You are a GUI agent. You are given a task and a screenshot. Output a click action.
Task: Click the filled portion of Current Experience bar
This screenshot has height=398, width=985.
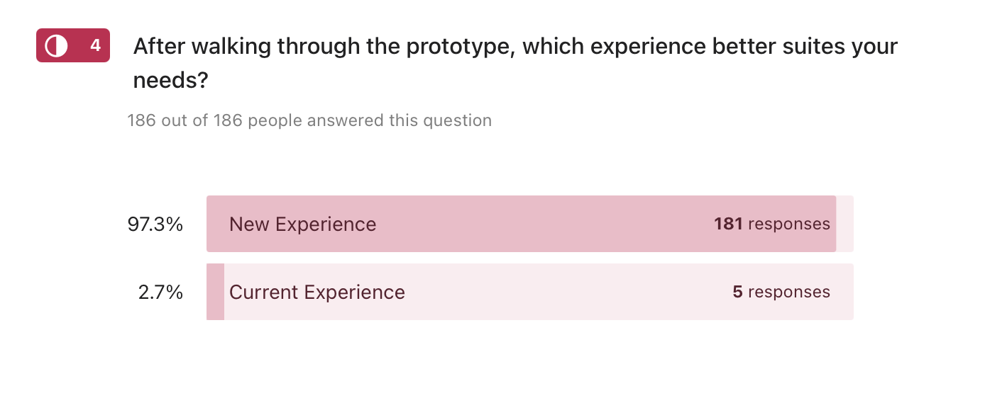tap(215, 292)
